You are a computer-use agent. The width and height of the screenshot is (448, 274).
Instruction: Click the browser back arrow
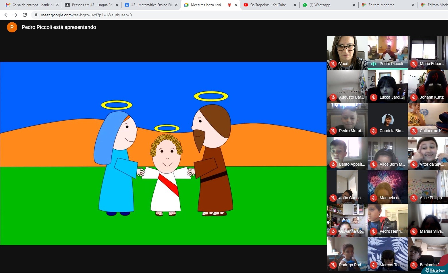6,15
